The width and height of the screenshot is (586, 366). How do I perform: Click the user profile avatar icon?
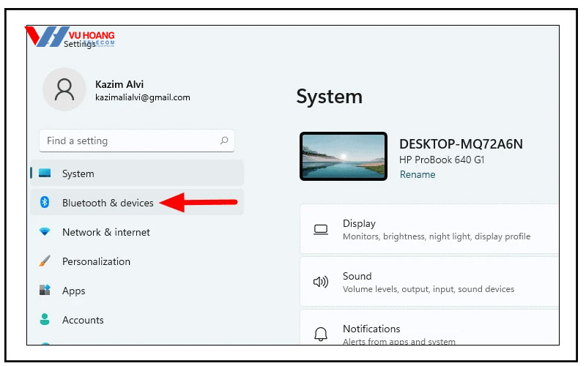[x=64, y=90]
